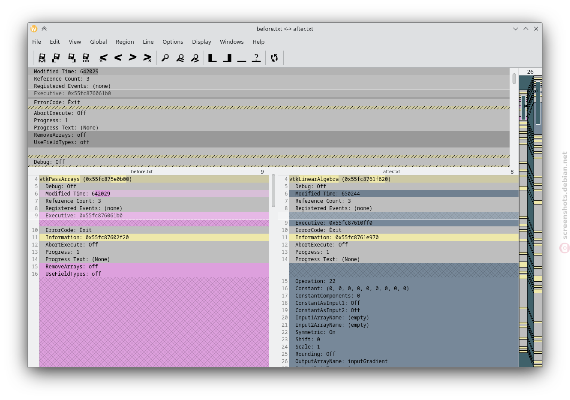Click the keep-above double chevron titlebar icon

[x=44, y=29]
